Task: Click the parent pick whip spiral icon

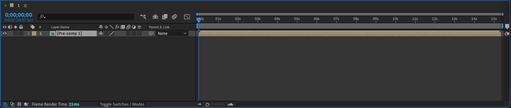Action: point(151,33)
